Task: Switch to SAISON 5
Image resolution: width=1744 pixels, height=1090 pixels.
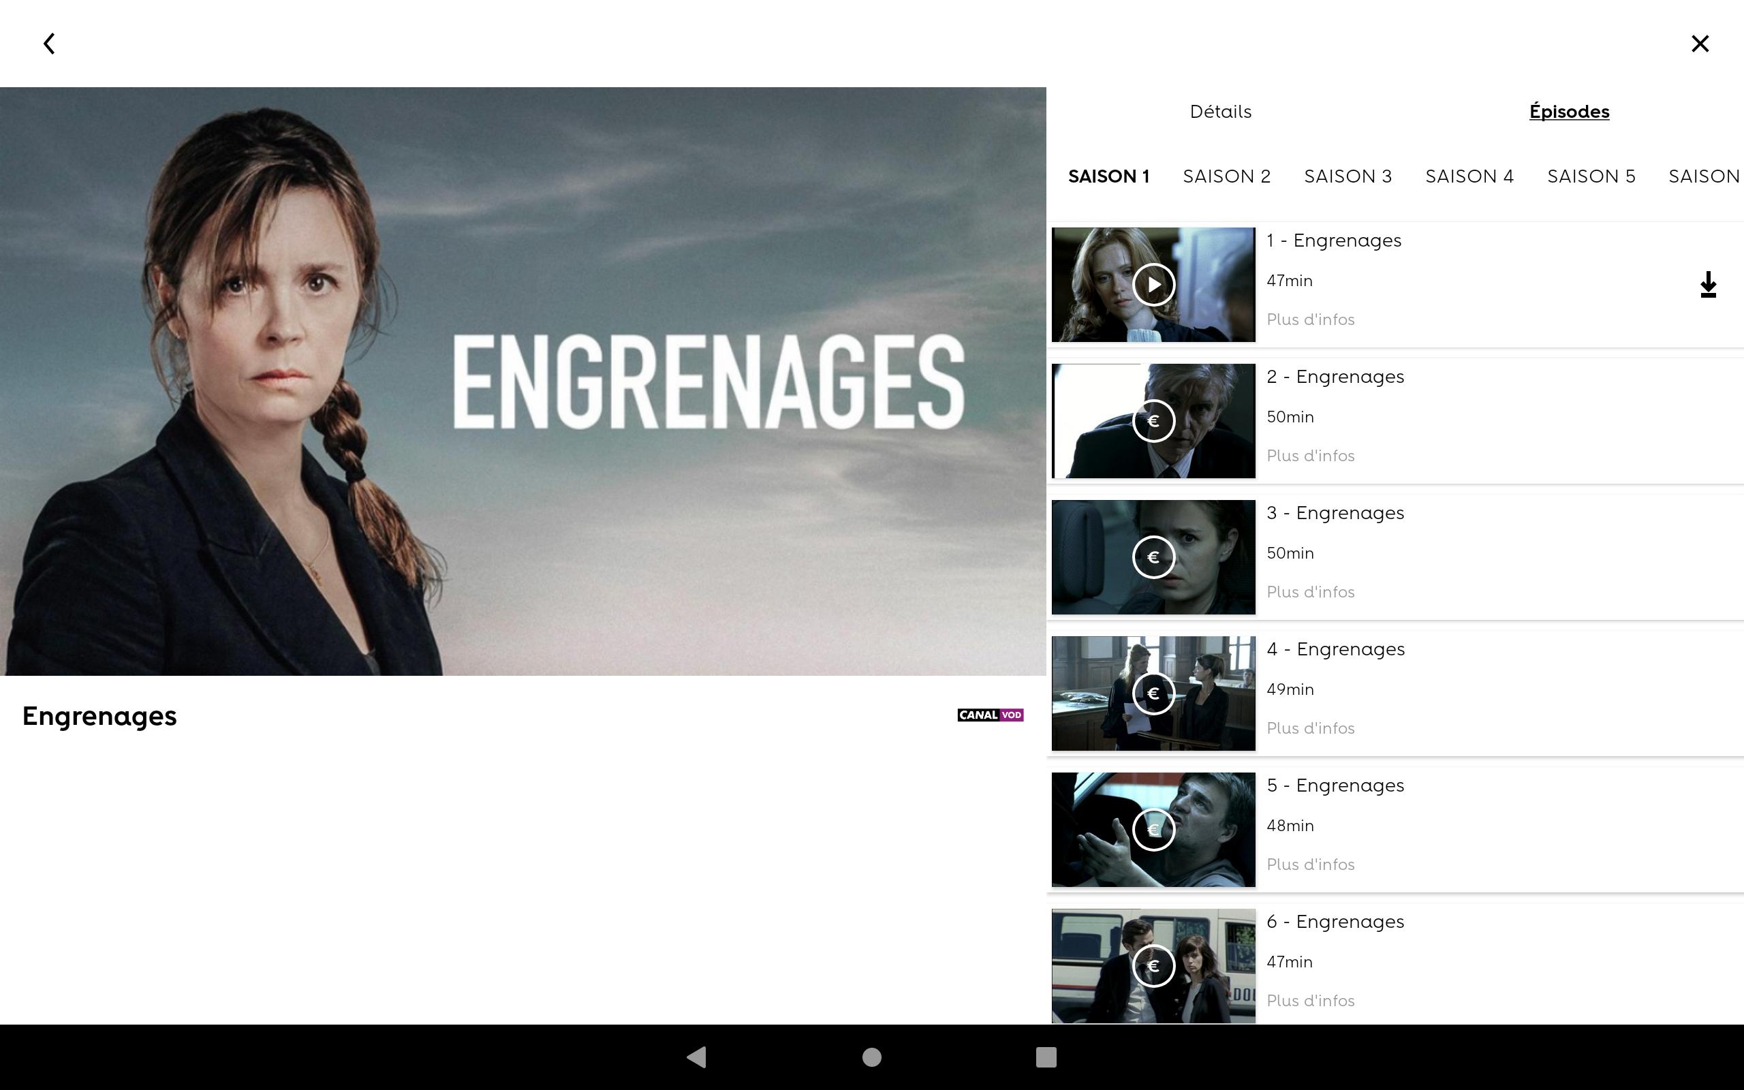Action: pos(1591,176)
